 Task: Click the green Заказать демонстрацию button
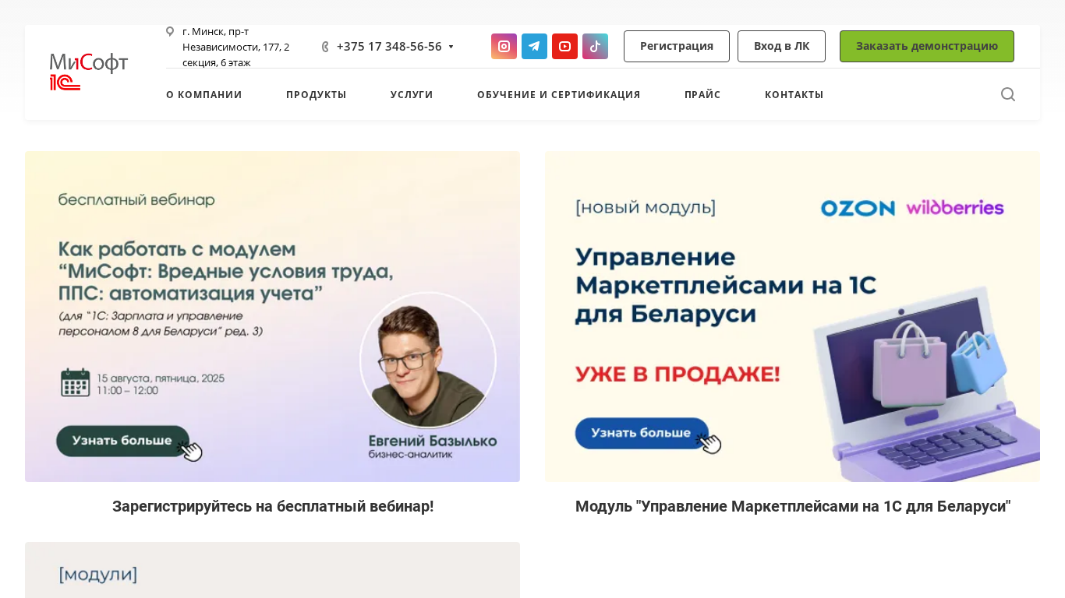[927, 46]
